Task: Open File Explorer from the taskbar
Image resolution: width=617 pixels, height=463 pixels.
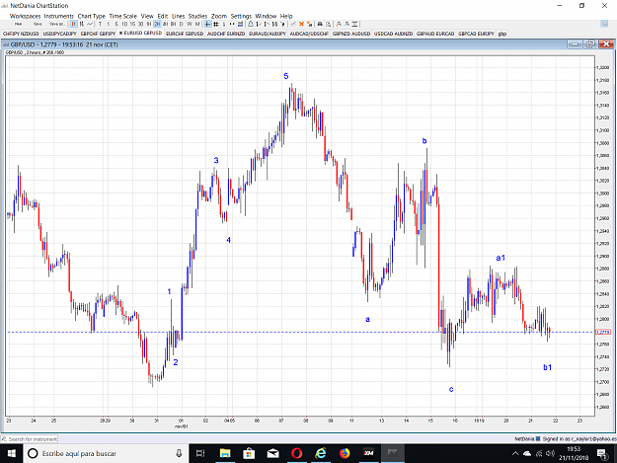Action: pyautogui.click(x=225, y=453)
